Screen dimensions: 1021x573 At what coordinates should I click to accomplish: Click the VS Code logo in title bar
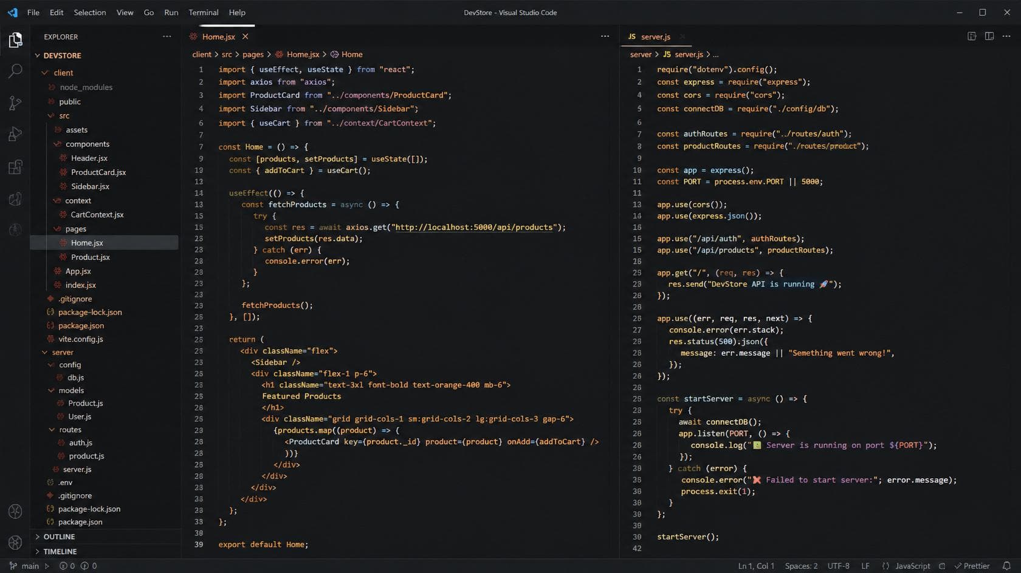(x=13, y=12)
